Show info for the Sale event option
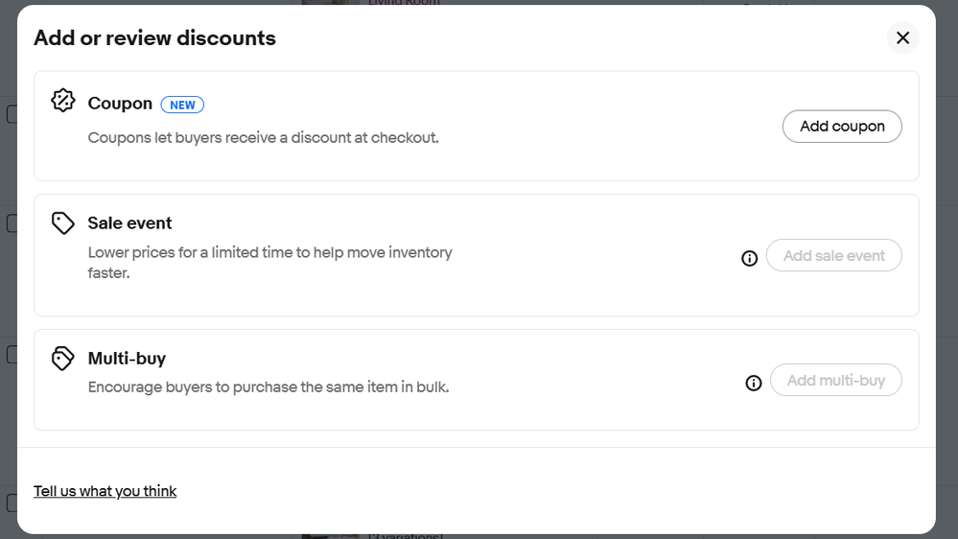 point(750,257)
